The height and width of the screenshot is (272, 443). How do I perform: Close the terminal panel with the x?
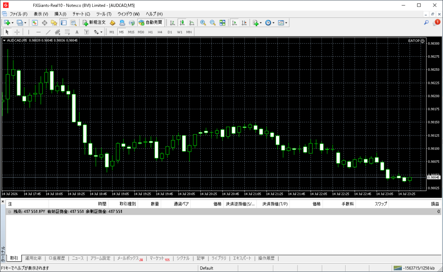coord(3,201)
